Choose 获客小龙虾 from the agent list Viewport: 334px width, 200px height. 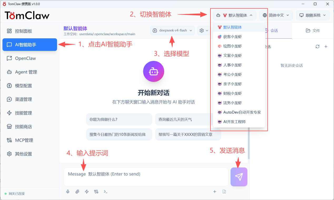[x=239, y=37]
